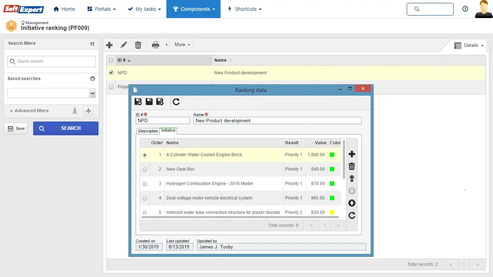Screen dimensions: 493x277
Task: Click the help question mark icon
Action: click(x=465, y=9)
